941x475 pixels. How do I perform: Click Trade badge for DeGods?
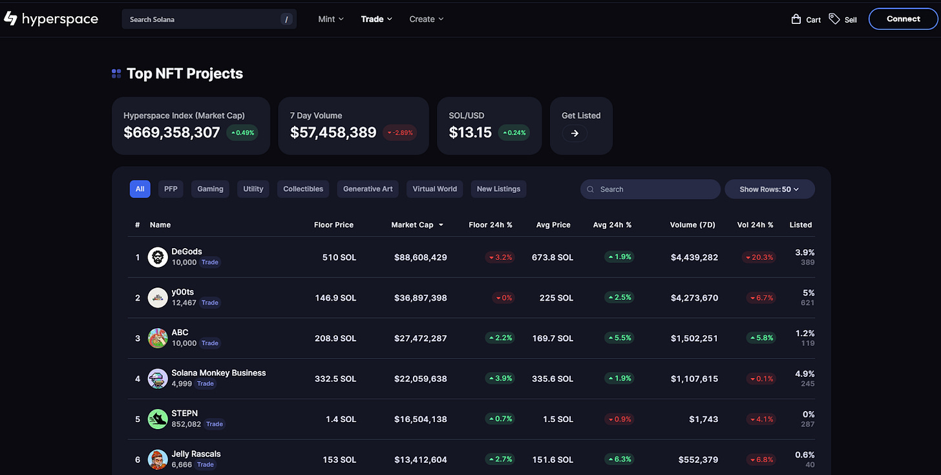click(210, 262)
